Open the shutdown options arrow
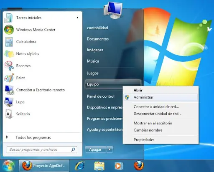This screenshot has height=172, width=214. [110, 149]
